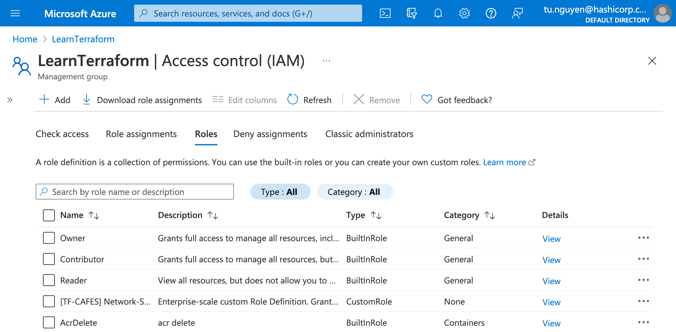Check the Contributor role checkbox
The width and height of the screenshot is (676, 332).
click(x=49, y=259)
